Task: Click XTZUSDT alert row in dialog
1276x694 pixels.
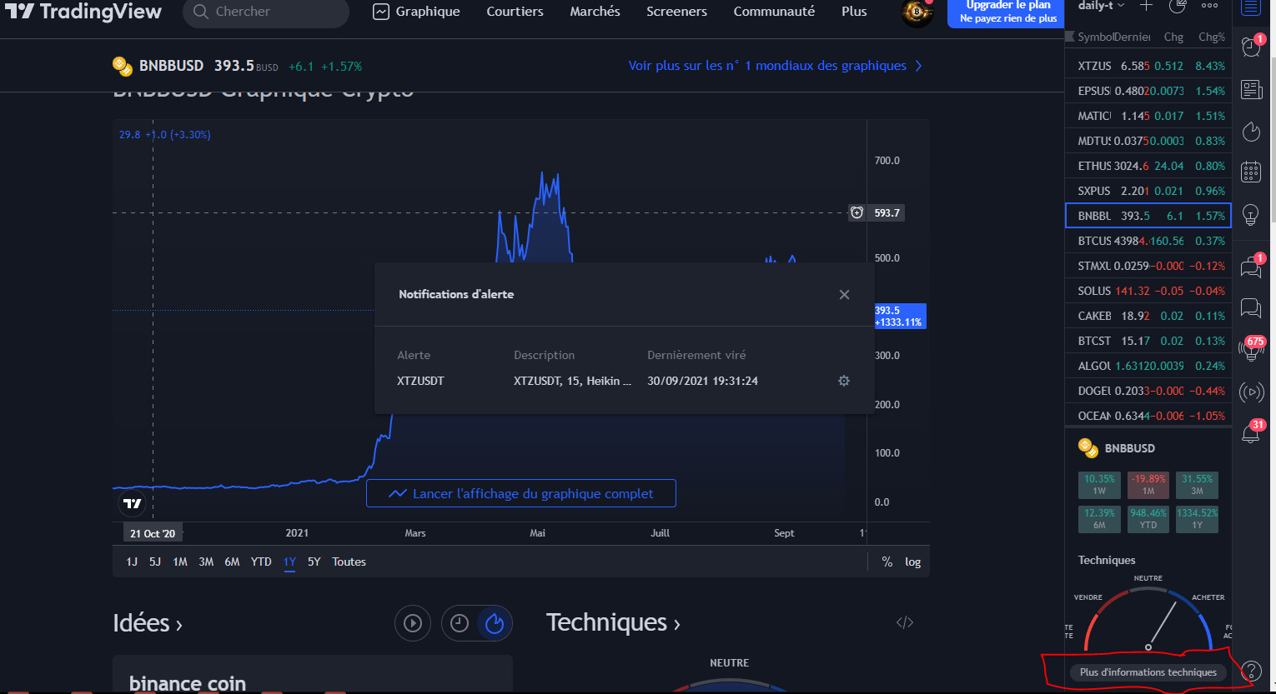Action: [624, 381]
